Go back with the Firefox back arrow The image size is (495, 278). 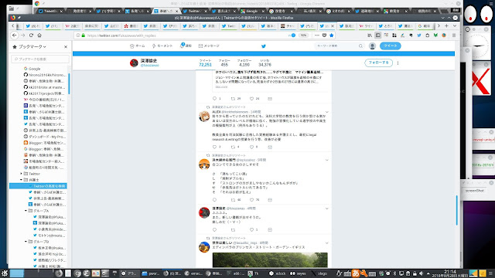click(x=15, y=36)
